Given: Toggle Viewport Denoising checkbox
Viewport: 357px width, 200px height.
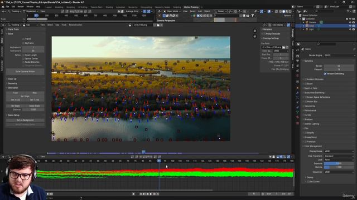Looking at the screenshot, I should click(325, 74).
